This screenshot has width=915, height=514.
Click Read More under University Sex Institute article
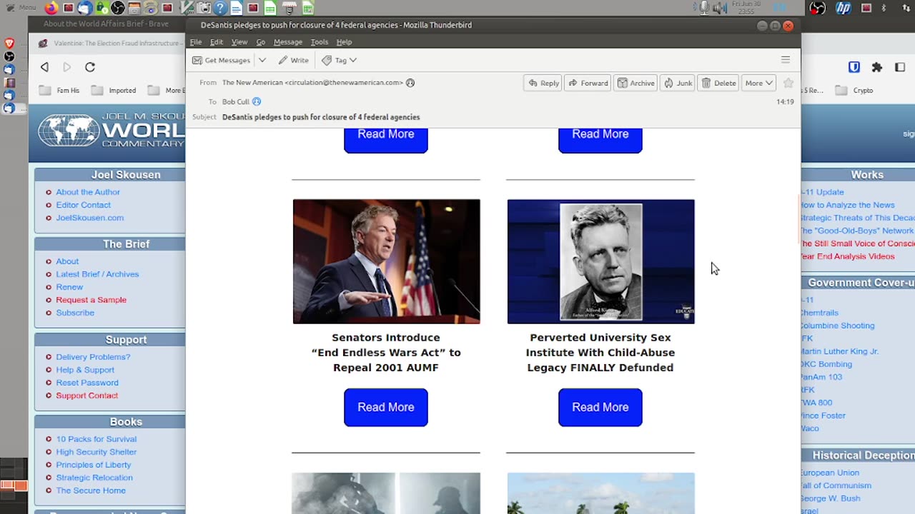click(600, 408)
